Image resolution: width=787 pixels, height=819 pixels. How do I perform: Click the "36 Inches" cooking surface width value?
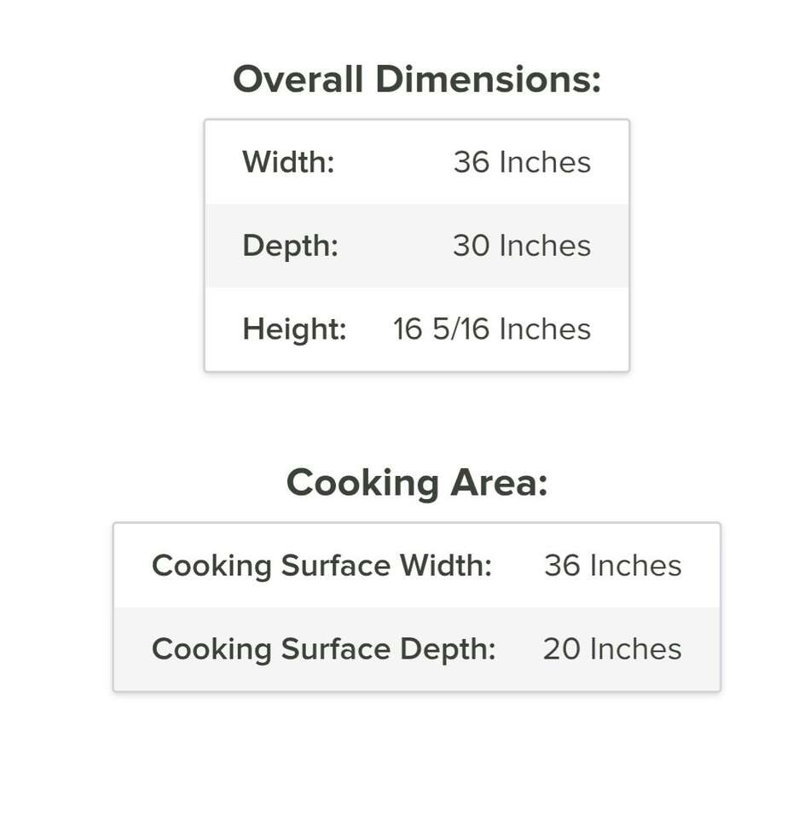pyautogui.click(x=613, y=566)
